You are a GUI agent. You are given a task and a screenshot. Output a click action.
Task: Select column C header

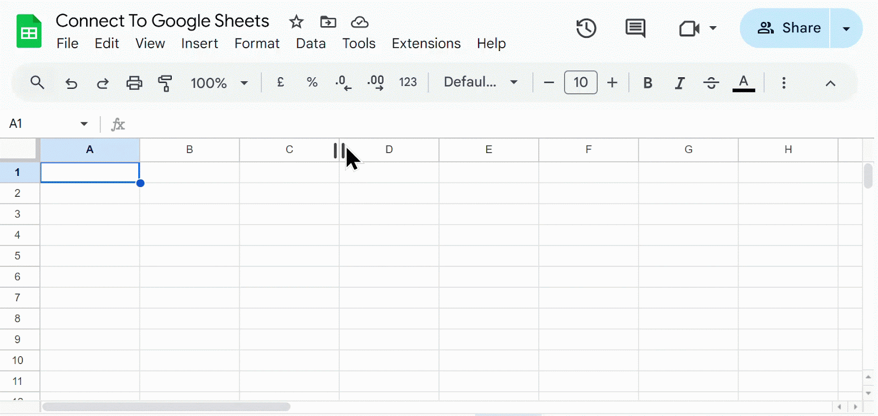[x=289, y=150]
